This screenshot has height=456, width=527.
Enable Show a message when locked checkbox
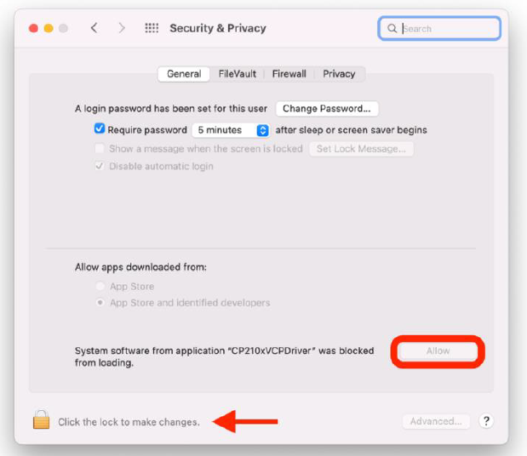100,148
